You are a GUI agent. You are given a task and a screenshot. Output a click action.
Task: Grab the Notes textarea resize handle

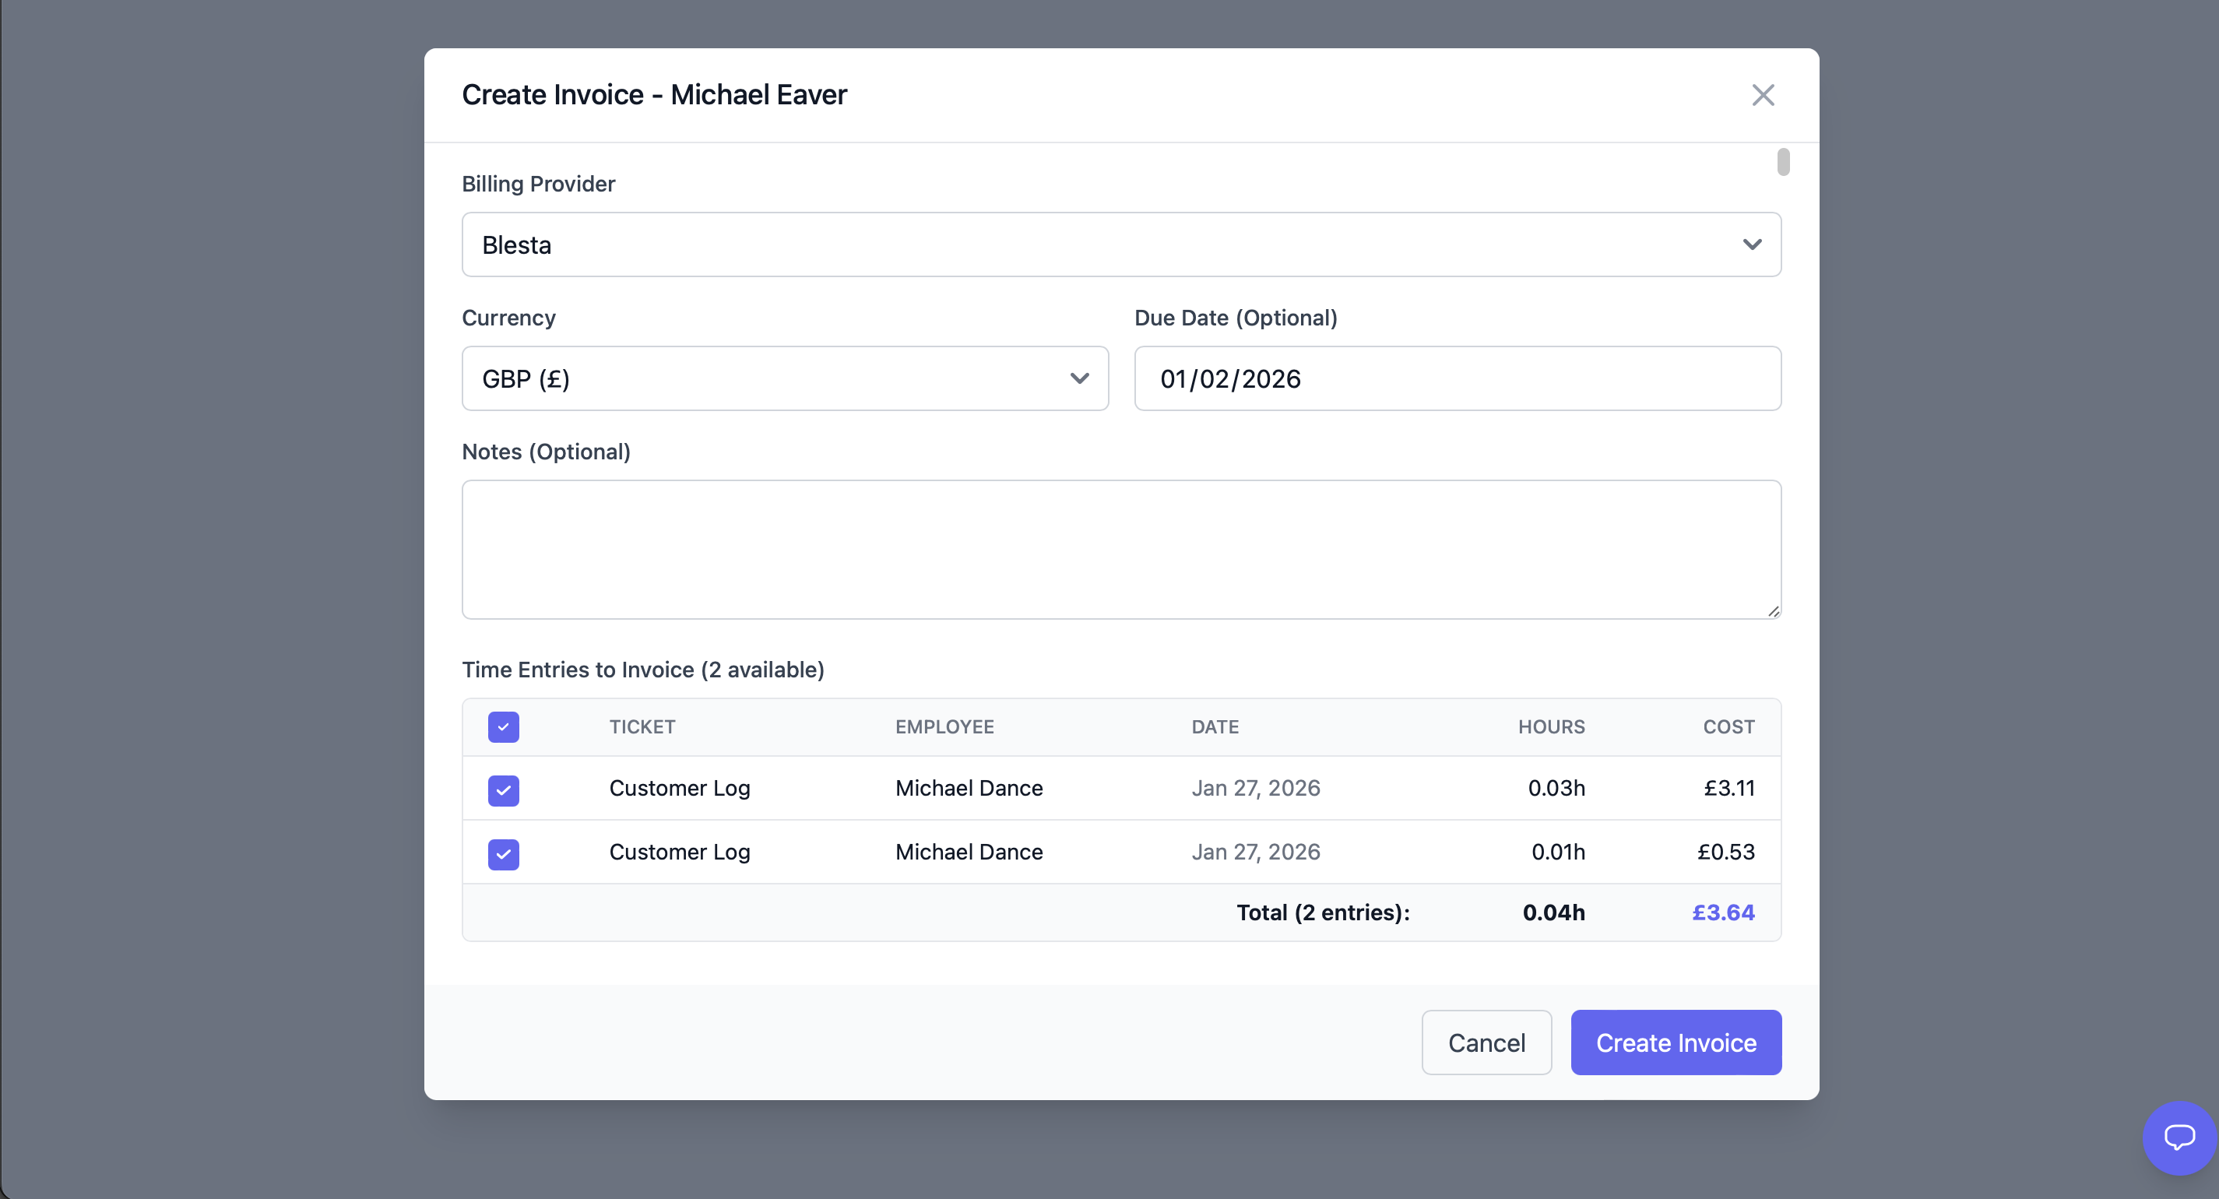(1773, 610)
